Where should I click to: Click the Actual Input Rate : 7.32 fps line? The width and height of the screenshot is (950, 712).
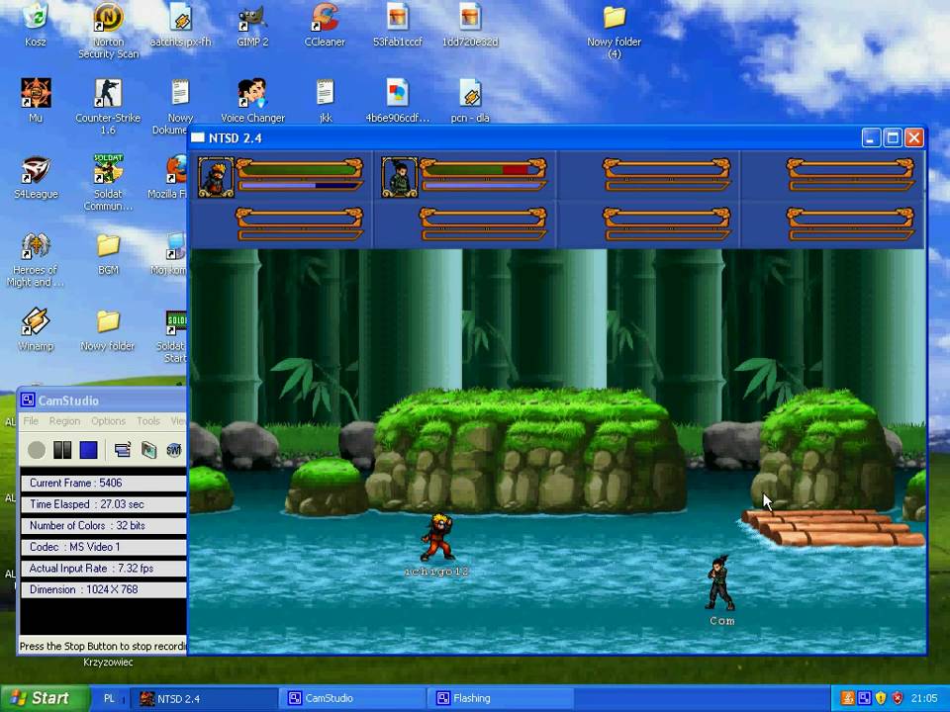[x=104, y=568]
